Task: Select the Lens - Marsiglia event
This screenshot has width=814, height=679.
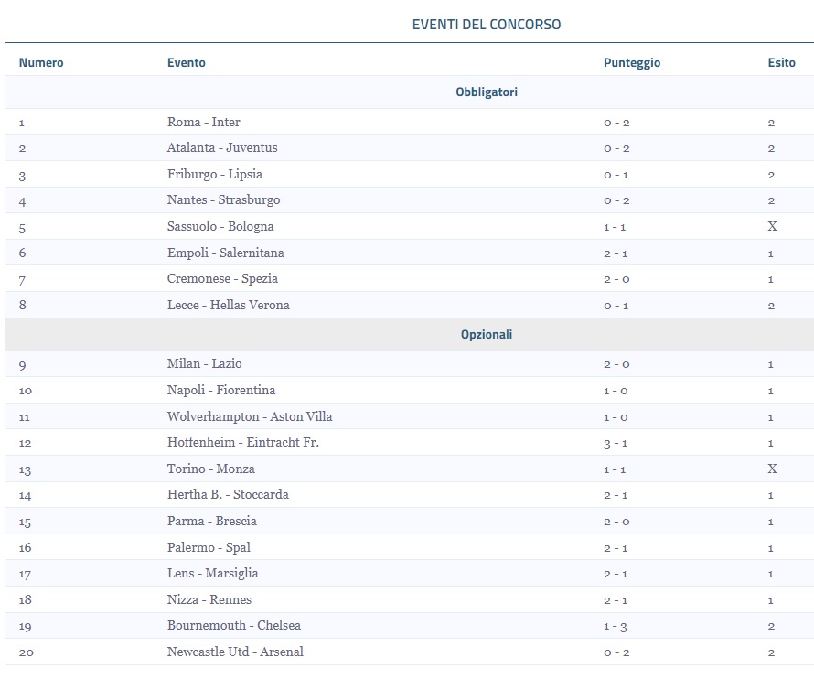Action: click(x=213, y=574)
